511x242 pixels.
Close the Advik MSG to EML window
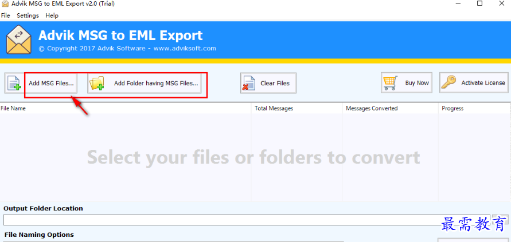502,3
